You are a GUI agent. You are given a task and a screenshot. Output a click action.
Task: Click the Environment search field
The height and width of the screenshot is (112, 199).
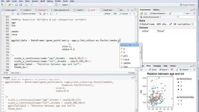click(x=186, y=17)
